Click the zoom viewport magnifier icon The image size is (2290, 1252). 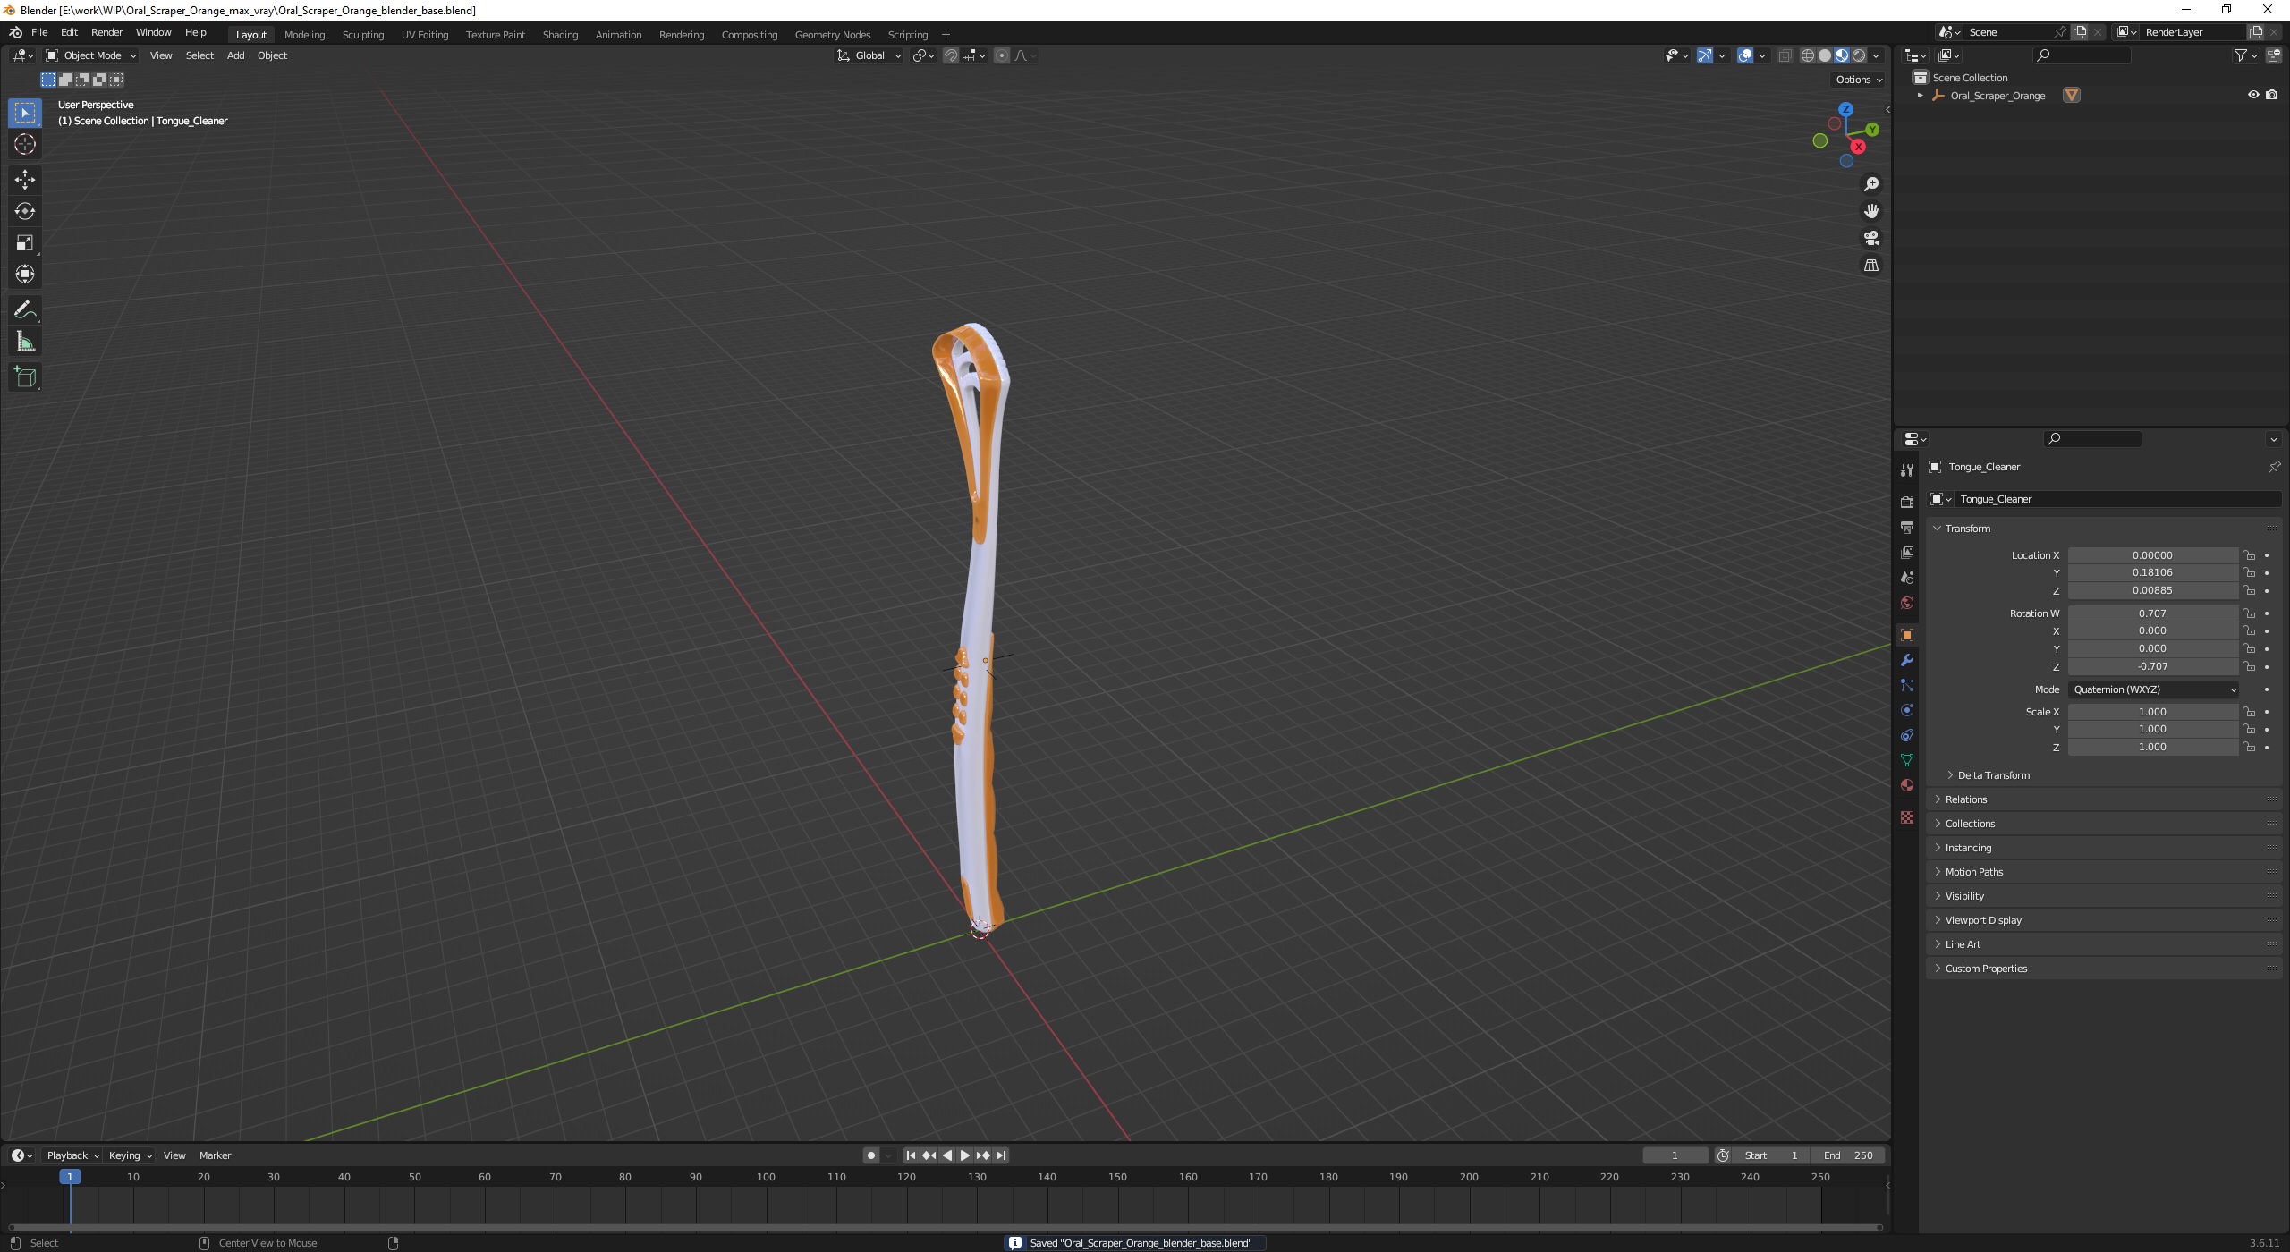coord(1870,184)
